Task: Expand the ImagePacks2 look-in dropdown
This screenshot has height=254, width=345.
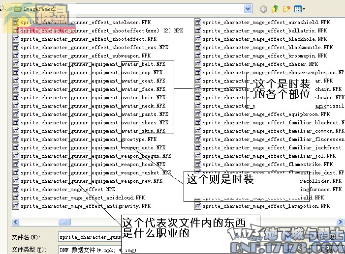Action: (x=248, y=9)
